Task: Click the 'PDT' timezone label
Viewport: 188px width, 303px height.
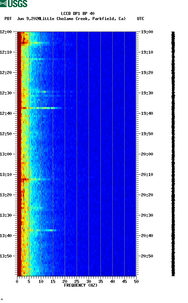Action: point(8,19)
